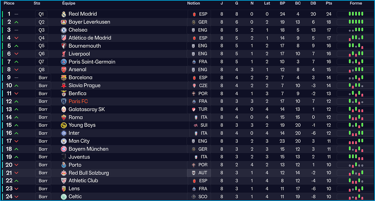Click the Barr status badge for Barcelona
Viewport: 375px width, 201px height.
tap(43, 78)
